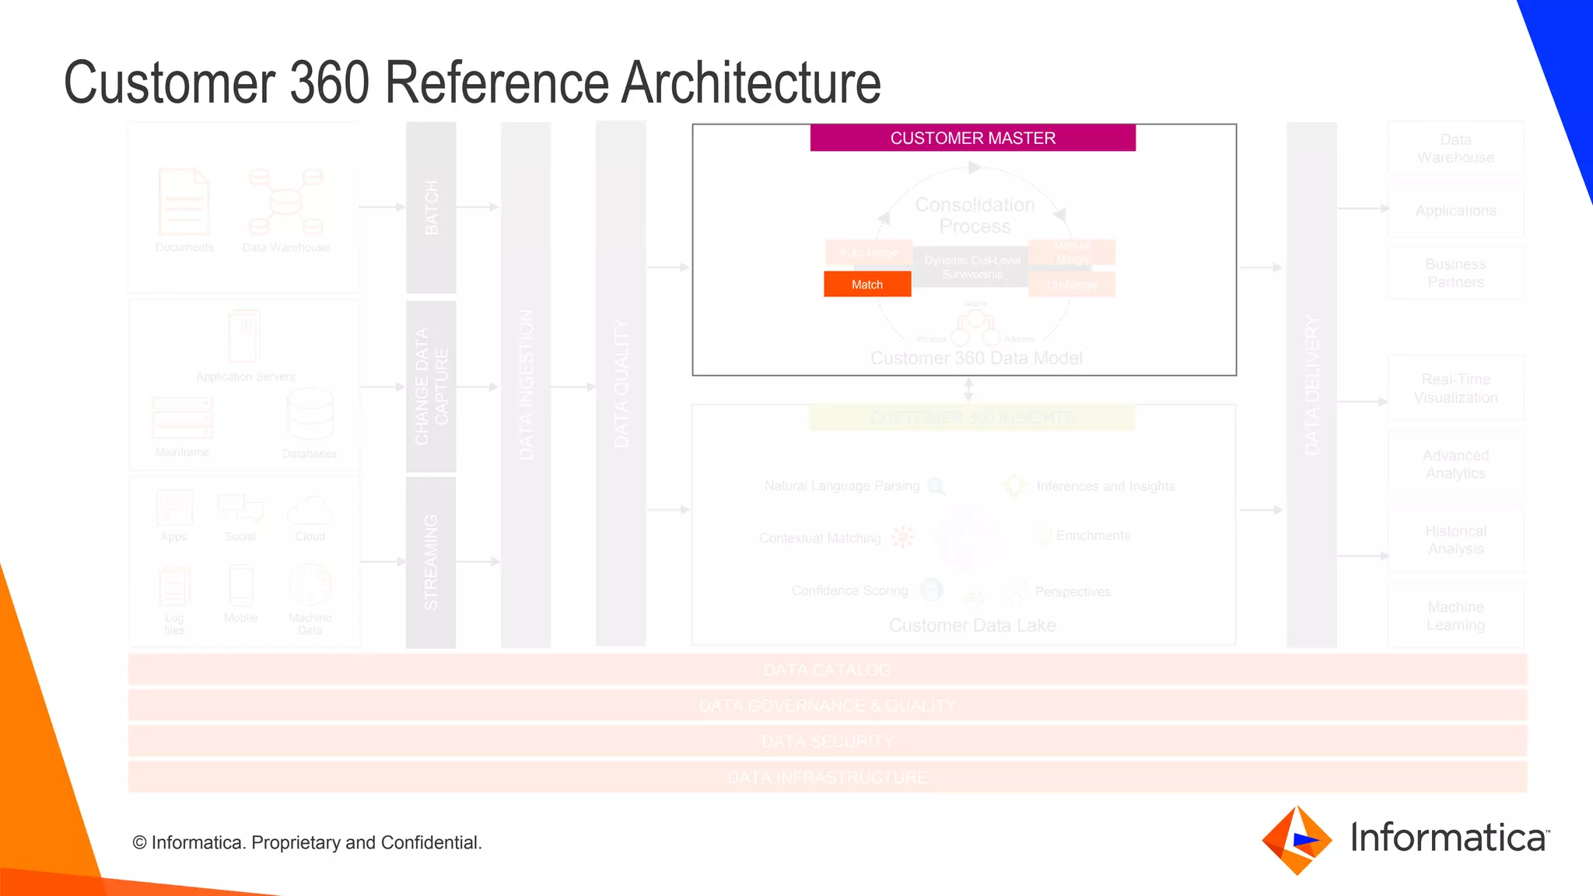Select the BATCH vertical bar

pos(431,208)
